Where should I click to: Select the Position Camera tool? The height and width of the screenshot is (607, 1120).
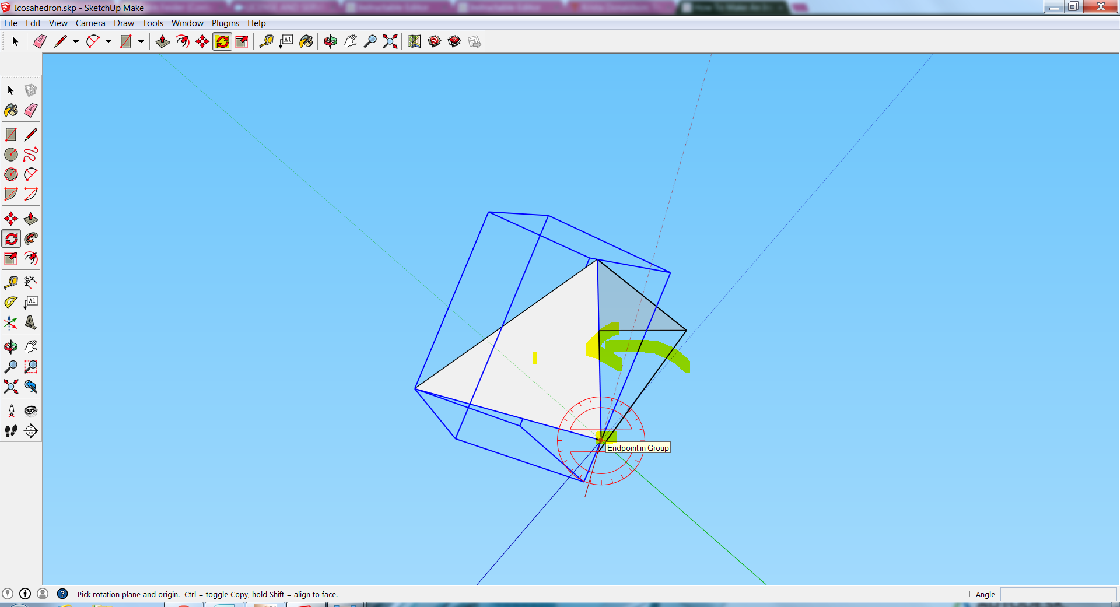point(11,411)
